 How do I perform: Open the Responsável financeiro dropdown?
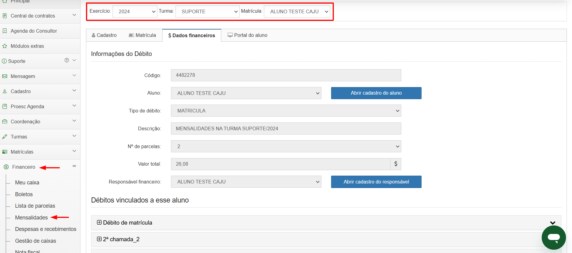[x=246, y=182]
